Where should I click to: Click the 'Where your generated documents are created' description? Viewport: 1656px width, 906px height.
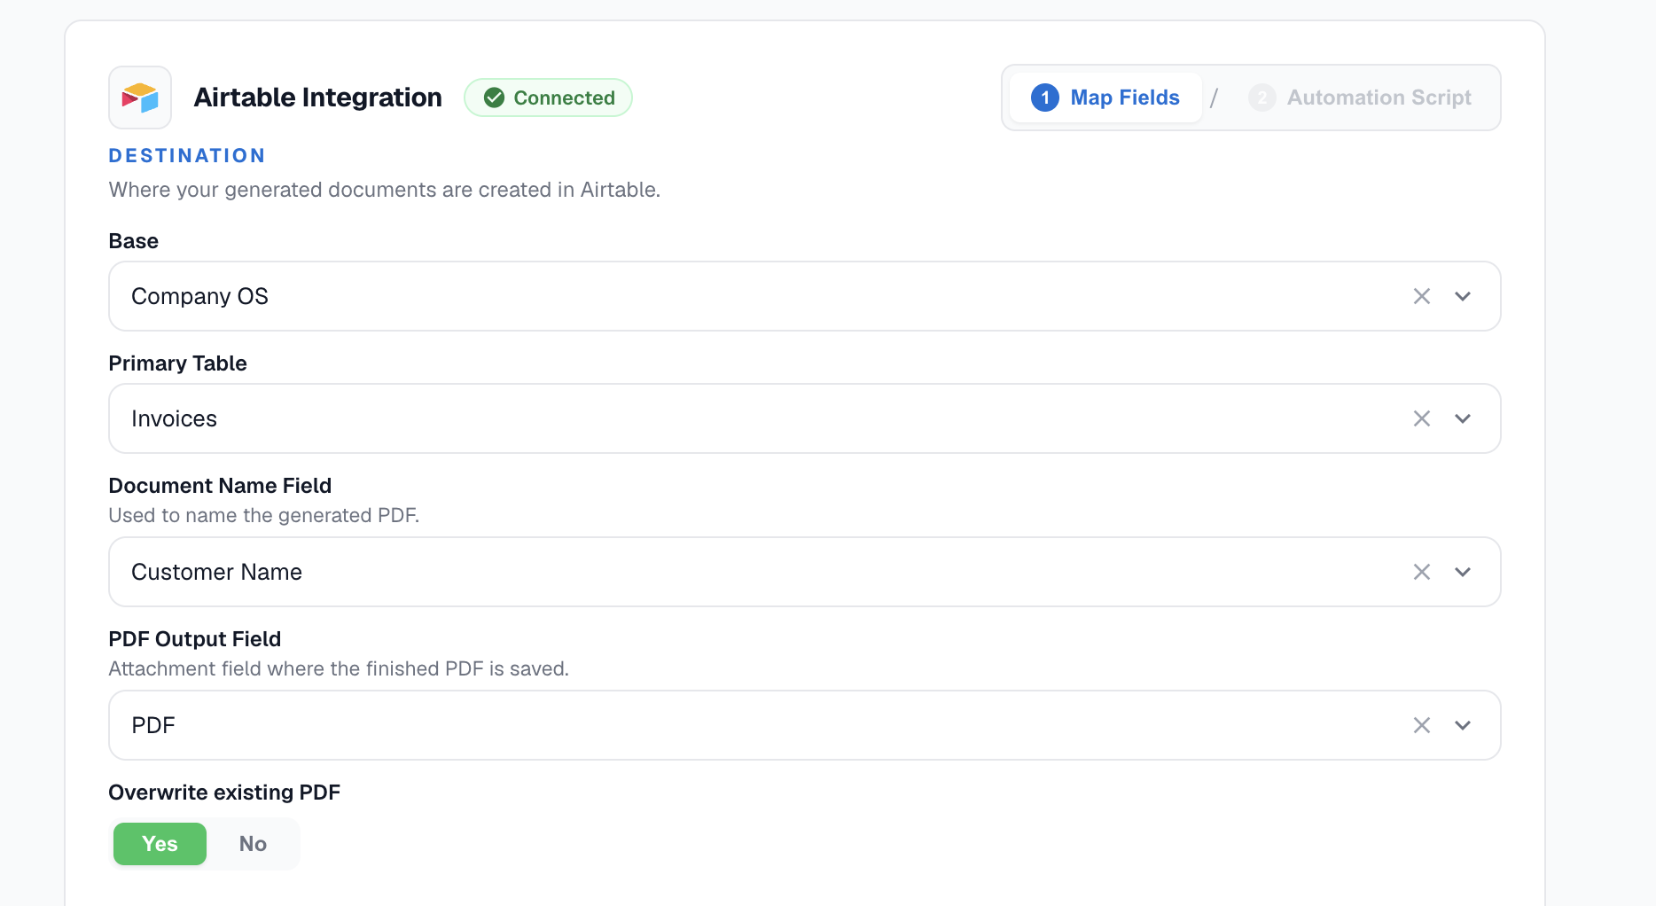pyautogui.click(x=385, y=190)
